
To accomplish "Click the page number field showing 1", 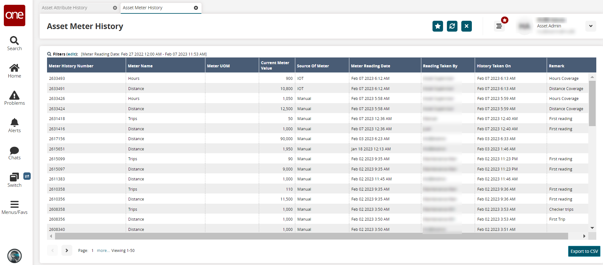I will pyautogui.click(x=92, y=251).
